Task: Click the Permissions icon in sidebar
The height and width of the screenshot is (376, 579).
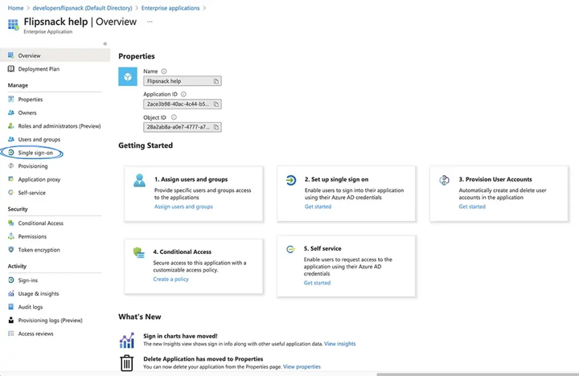Action: pos(11,236)
